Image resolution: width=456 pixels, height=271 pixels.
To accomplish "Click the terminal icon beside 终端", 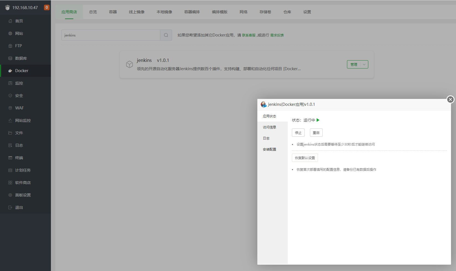I will click(10, 158).
